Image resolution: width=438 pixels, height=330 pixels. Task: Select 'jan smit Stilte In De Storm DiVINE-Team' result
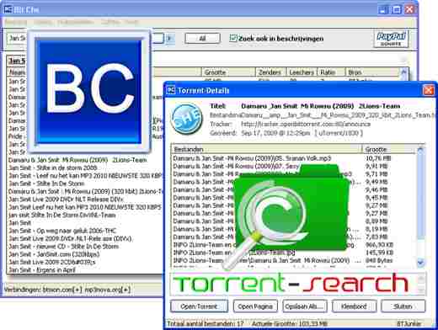point(62,215)
